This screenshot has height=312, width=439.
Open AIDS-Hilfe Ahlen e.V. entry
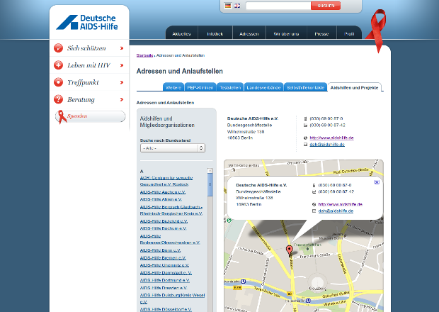tap(161, 199)
